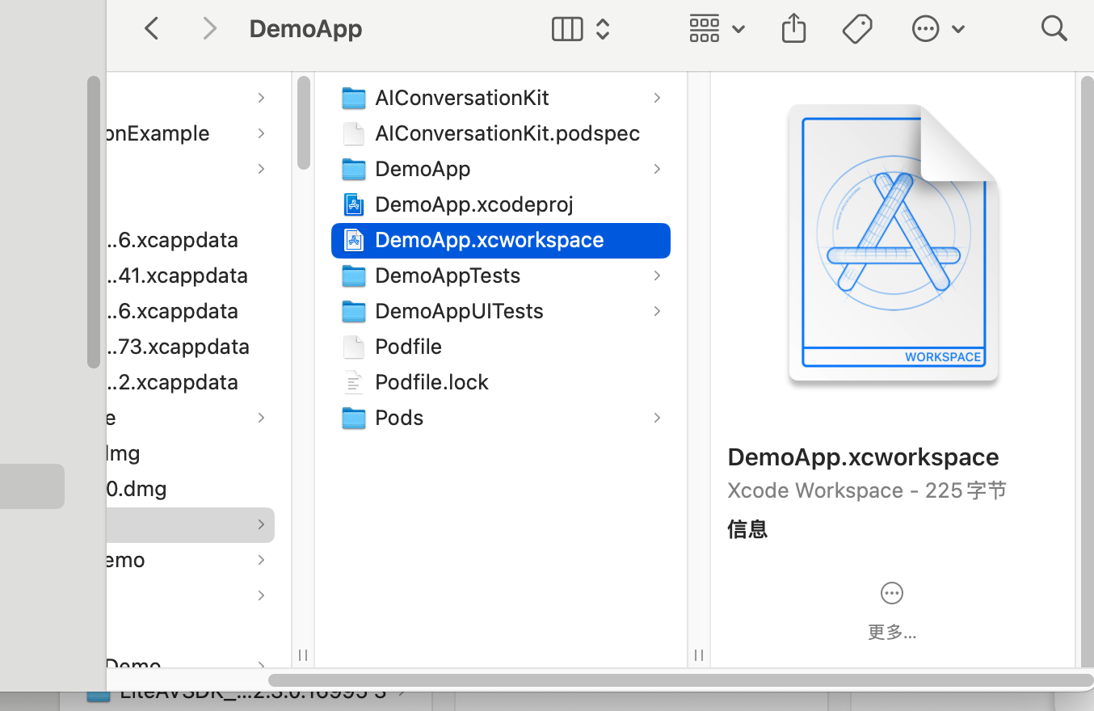Click the horizontal scrollbar at bottom
The image size is (1094, 711).
click(679, 680)
